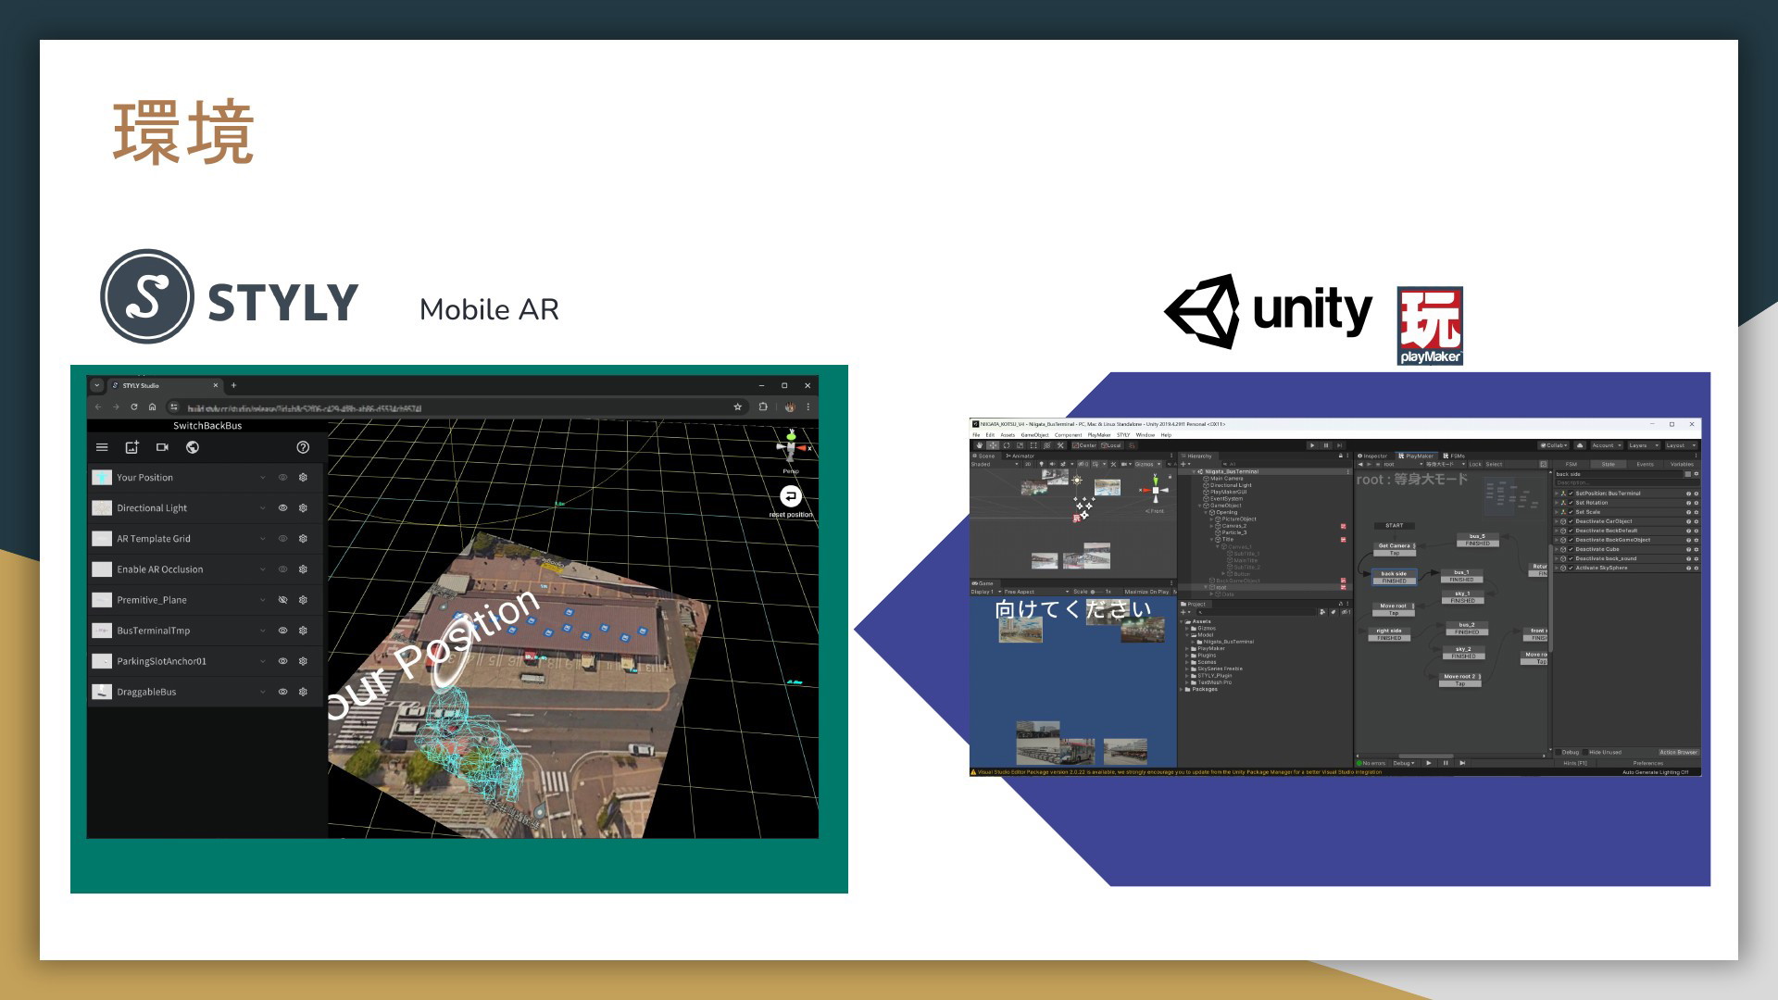Screen dimensions: 1778x1000
Task: Switch to the Events tab in PlayMaker
Action: (1645, 464)
